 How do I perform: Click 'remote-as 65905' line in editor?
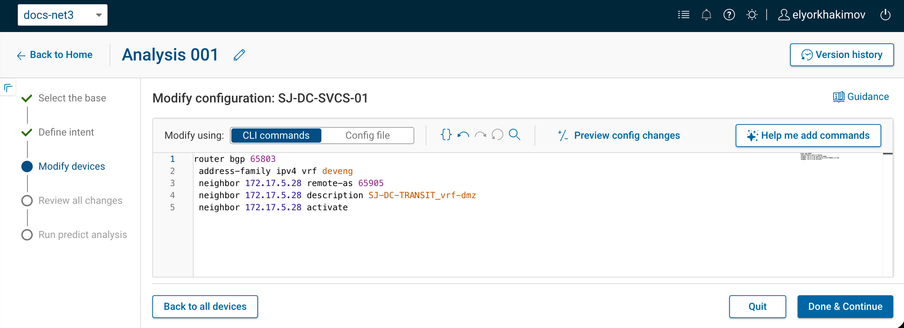pos(291,183)
